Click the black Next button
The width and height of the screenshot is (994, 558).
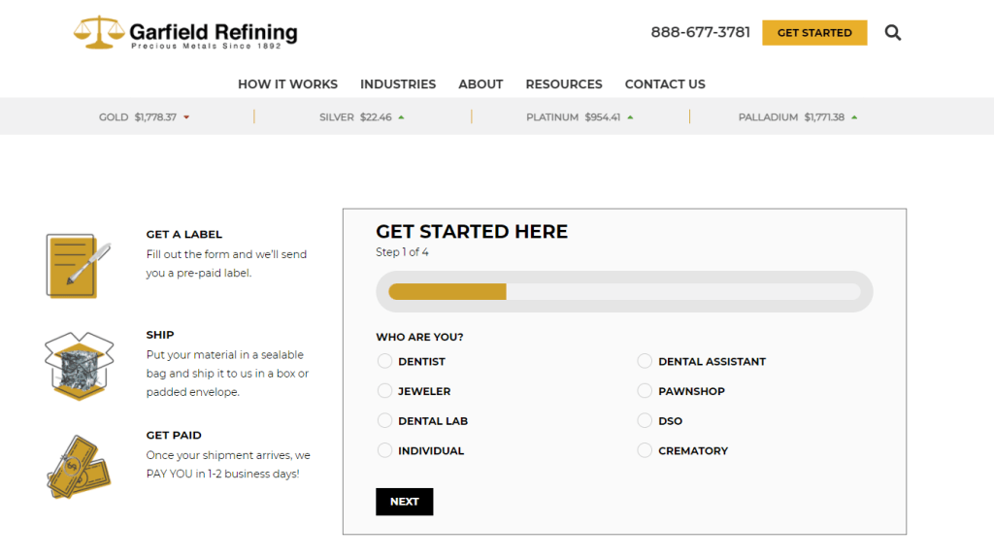[x=404, y=502]
